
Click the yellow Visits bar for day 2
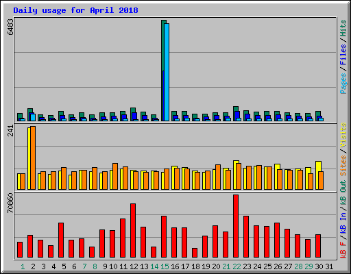(29, 158)
